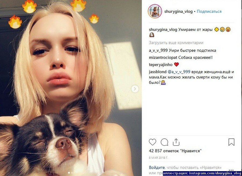
Task: Share the post using the upload arrow icon
Action: pos(176,142)
